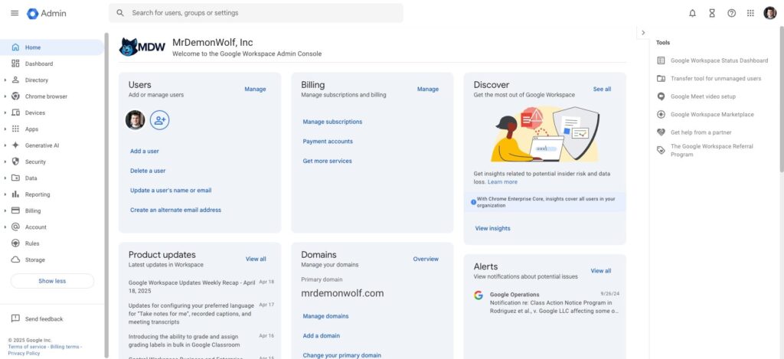Screen dimensions: 784x359
Task: Expand the Security menu arrow
Action: [5, 162]
